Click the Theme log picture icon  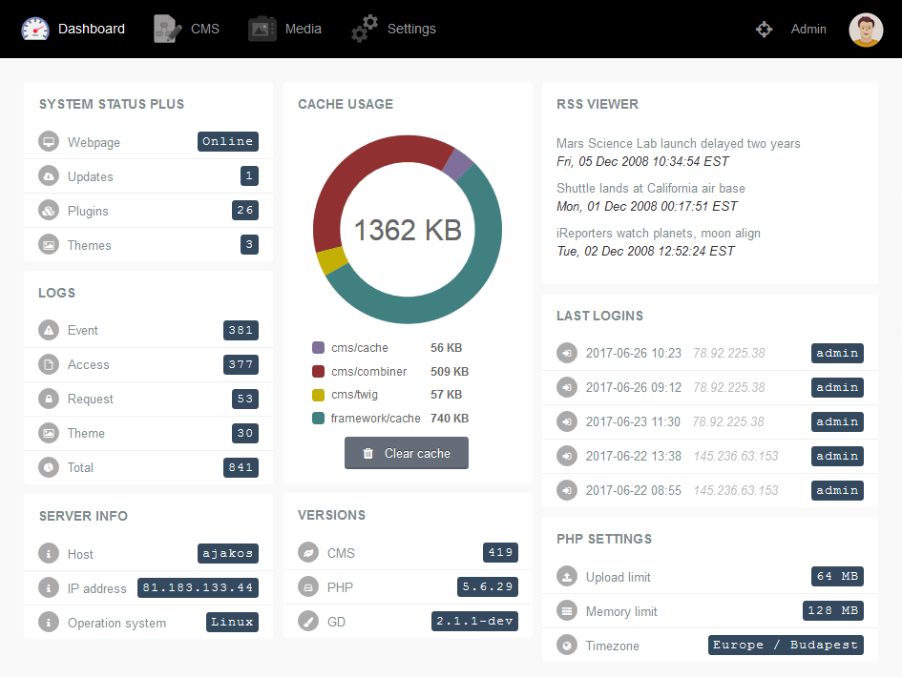tap(49, 433)
